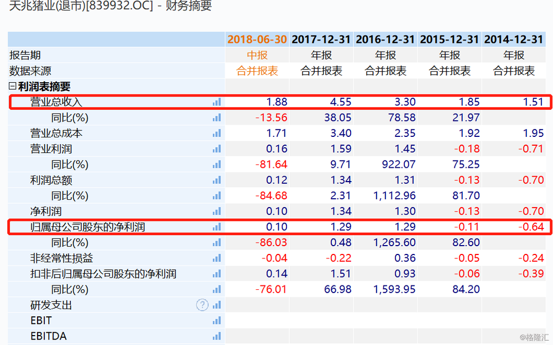Select the 非经常性损益 row label
Image resolution: width=553 pixels, height=345 pixels.
pyautogui.click(x=61, y=258)
